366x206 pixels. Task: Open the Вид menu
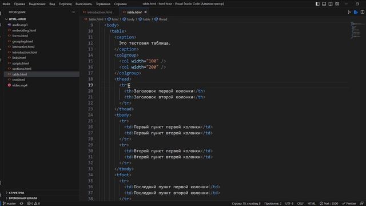(52, 4)
